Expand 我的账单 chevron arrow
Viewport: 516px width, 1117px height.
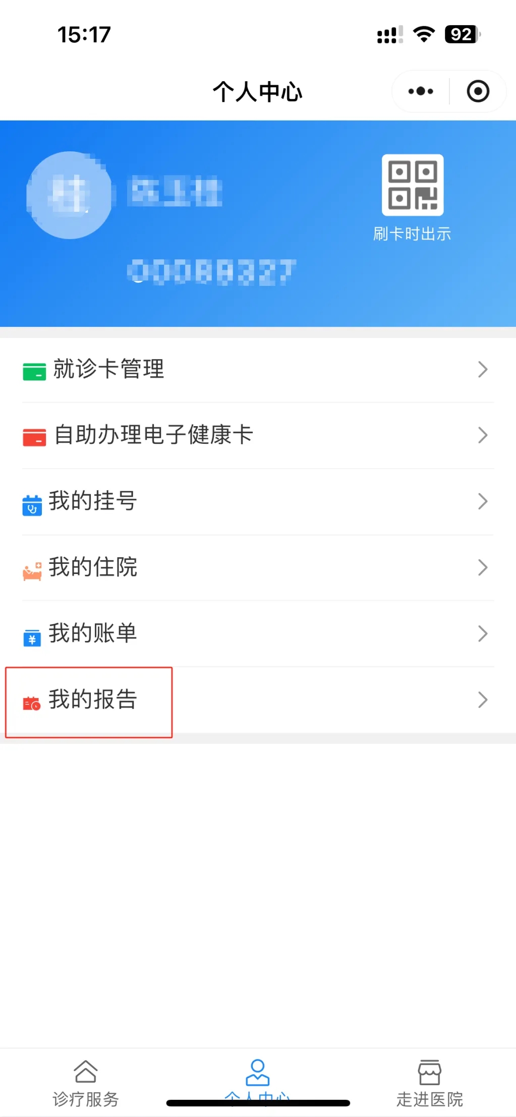pos(482,633)
